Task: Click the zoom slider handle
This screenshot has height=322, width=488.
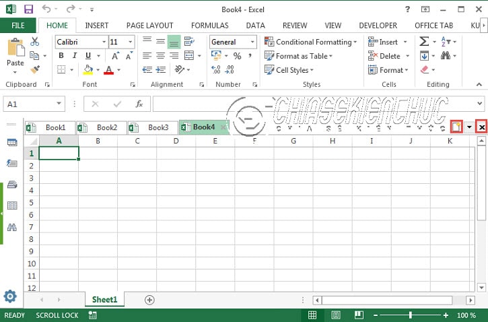Action: 411,315
